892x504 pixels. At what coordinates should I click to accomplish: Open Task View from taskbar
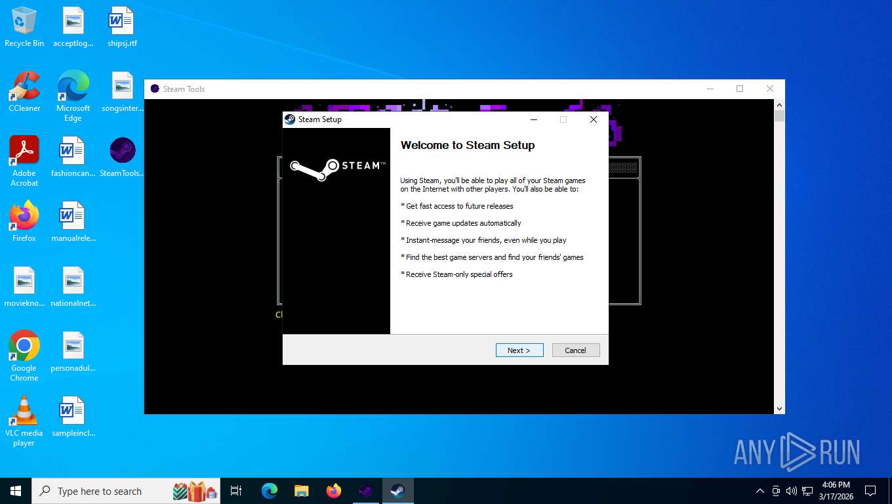[x=236, y=491]
